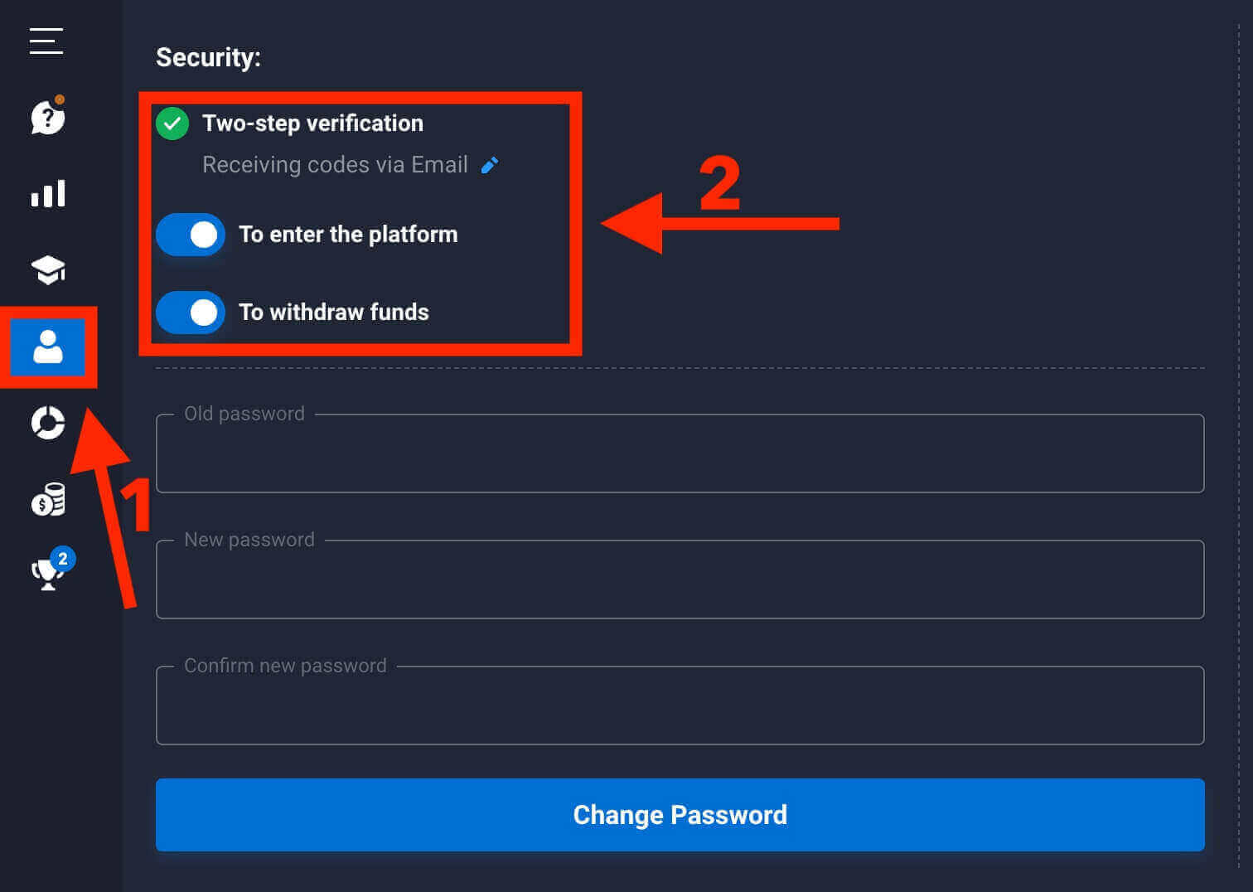Open the analytics pie chart icon

pyautogui.click(x=47, y=424)
